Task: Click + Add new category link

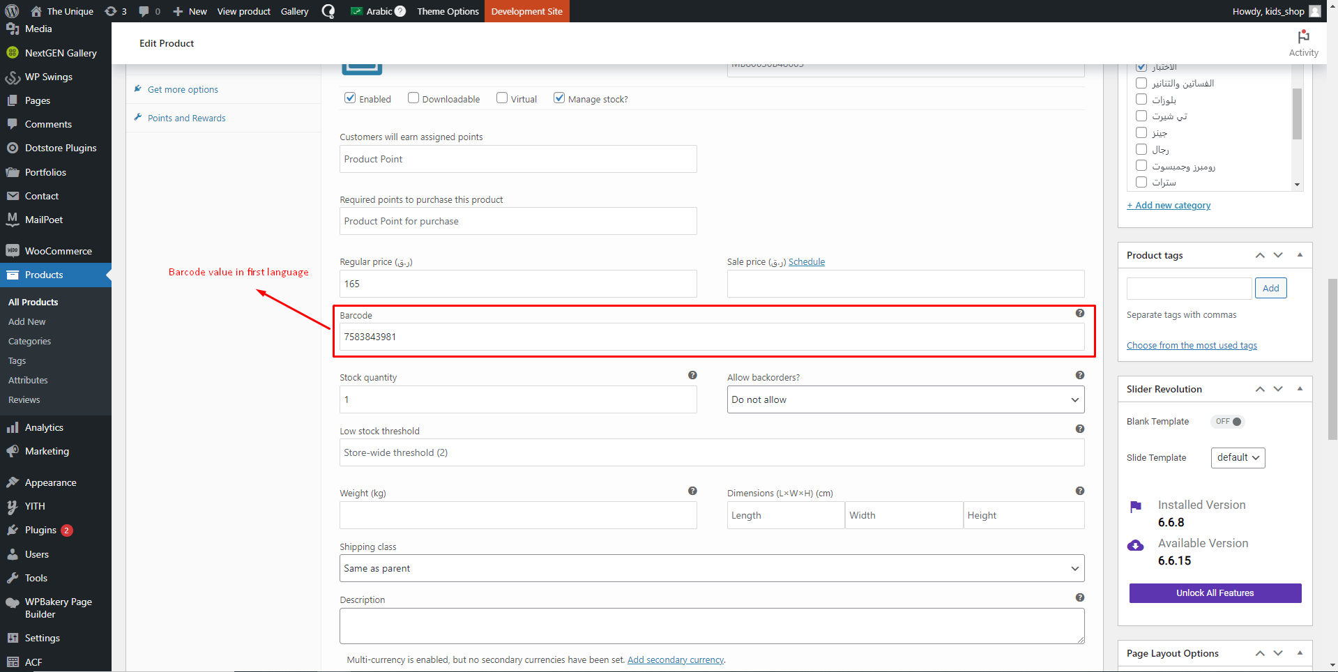Action: click(x=1169, y=205)
